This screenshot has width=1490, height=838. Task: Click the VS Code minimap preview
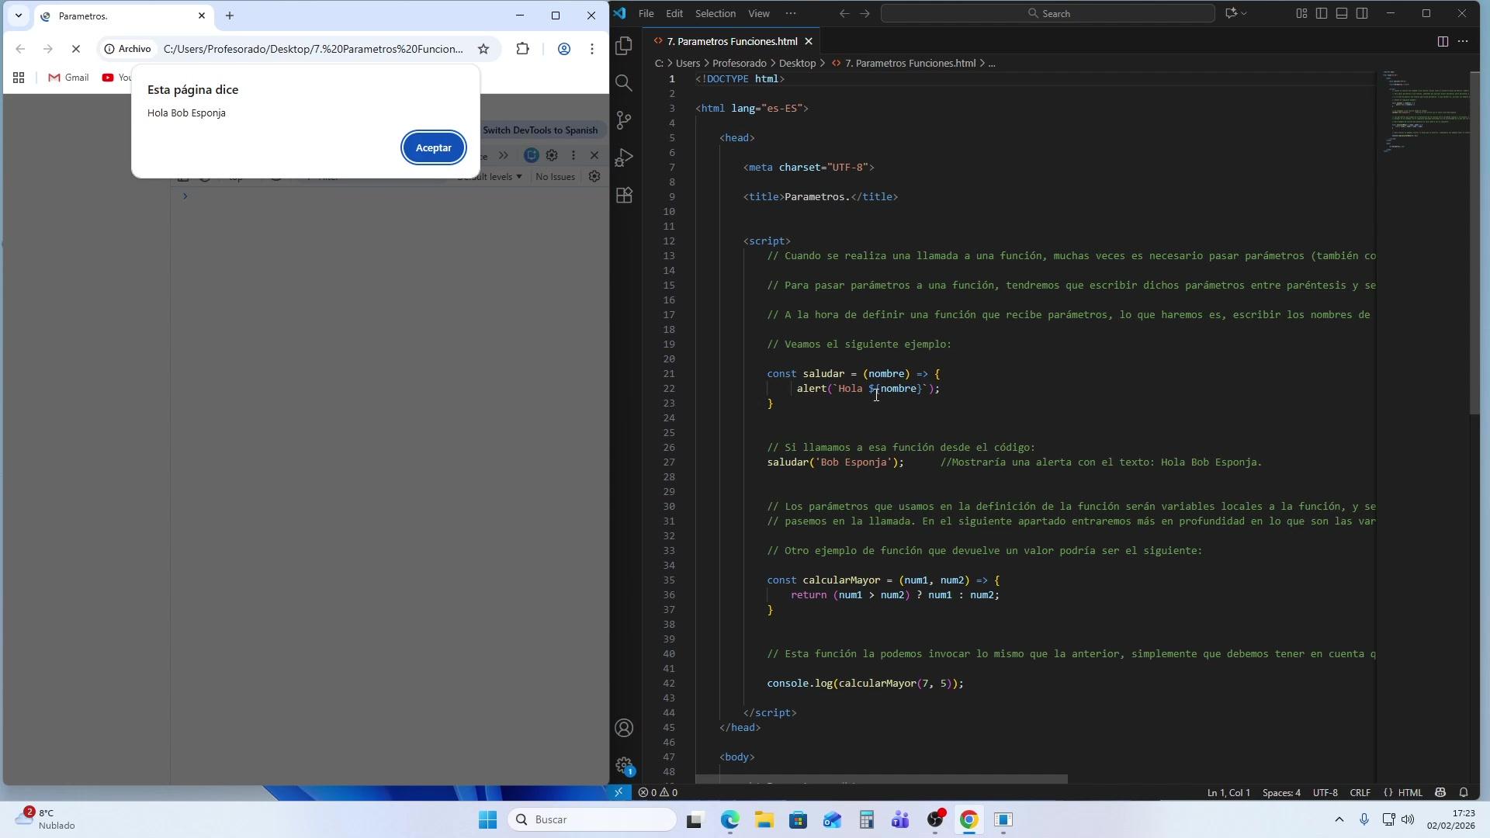(1422, 113)
